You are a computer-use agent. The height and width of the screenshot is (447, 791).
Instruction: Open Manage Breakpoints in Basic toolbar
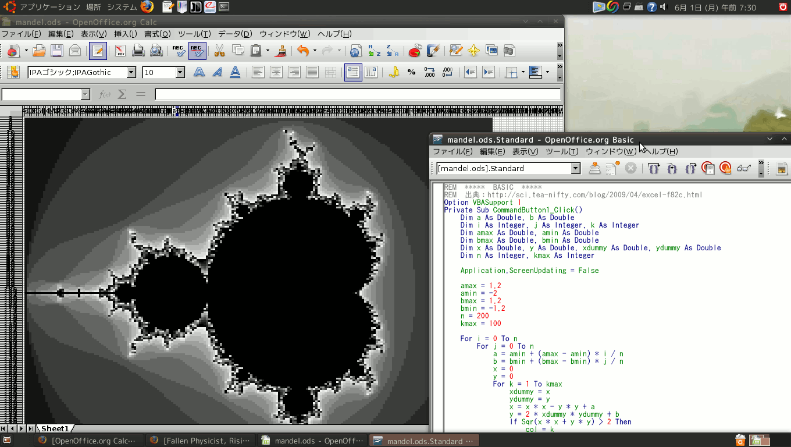point(725,169)
